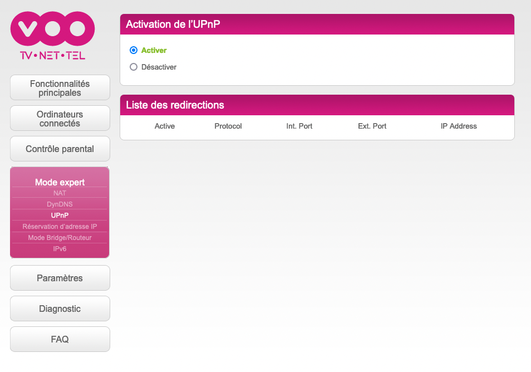This screenshot has width=531, height=372.
Task: Open Fonctionnalités principales section
Action: click(60, 88)
